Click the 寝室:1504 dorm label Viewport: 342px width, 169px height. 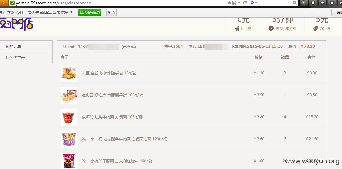174,46
